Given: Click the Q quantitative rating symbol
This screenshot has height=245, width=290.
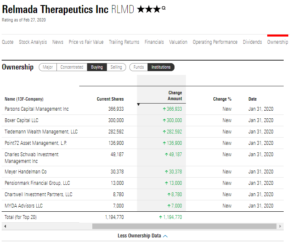Looking at the screenshot, I should coord(164,8).
